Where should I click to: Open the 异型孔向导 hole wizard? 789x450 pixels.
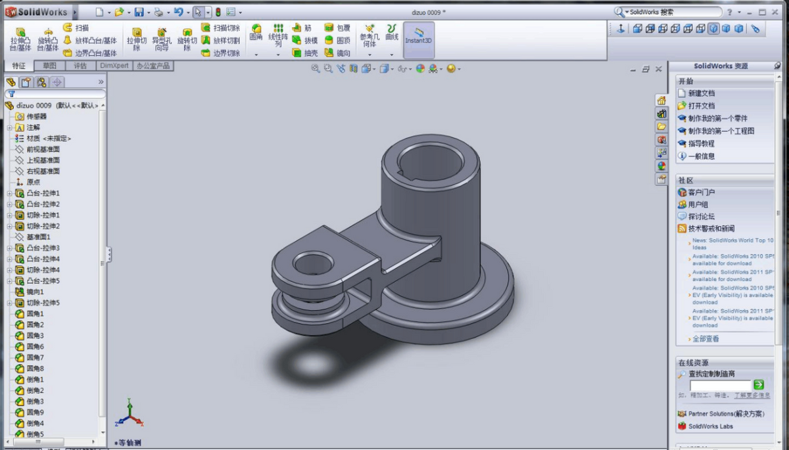tap(161, 39)
